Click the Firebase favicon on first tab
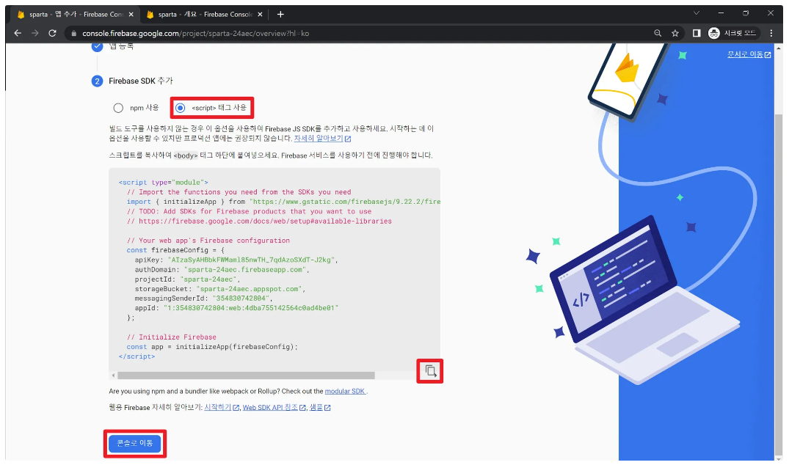The image size is (789, 465). click(21, 15)
